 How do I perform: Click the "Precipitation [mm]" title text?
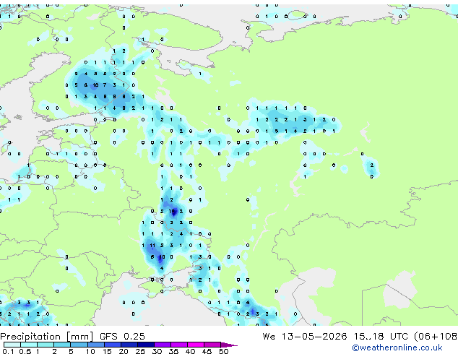pyautogui.click(x=46, y=337)
